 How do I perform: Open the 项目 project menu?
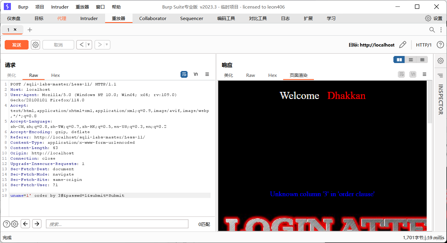point(39,7)
